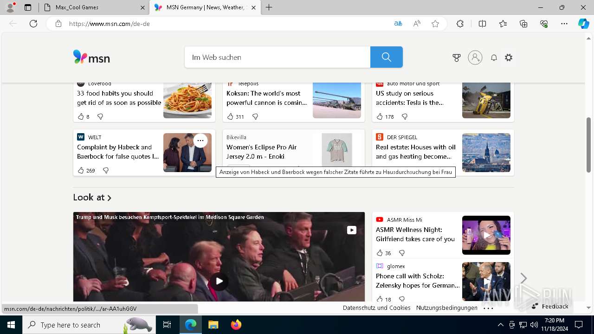Open Koksan powerful cannon article

[267, 98]
